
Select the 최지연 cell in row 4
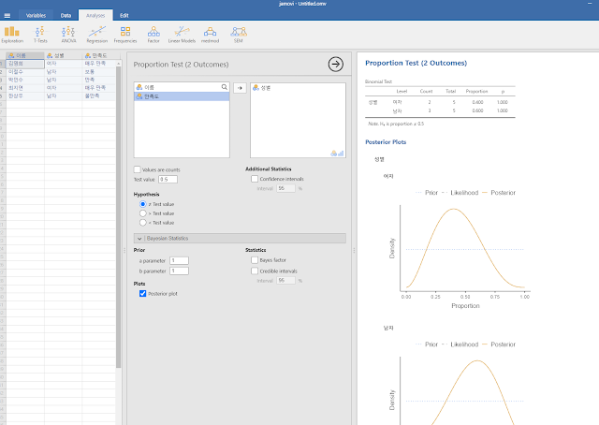coord(25,88)
